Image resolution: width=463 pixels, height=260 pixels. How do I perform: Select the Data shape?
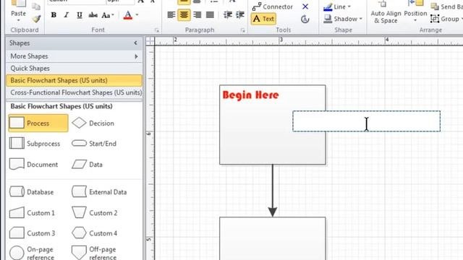88,164
